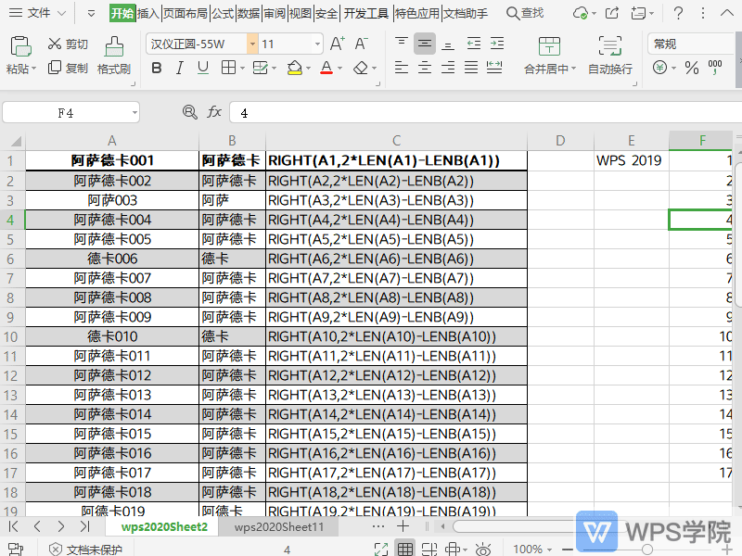Click the percent style icon

point(691,68)
